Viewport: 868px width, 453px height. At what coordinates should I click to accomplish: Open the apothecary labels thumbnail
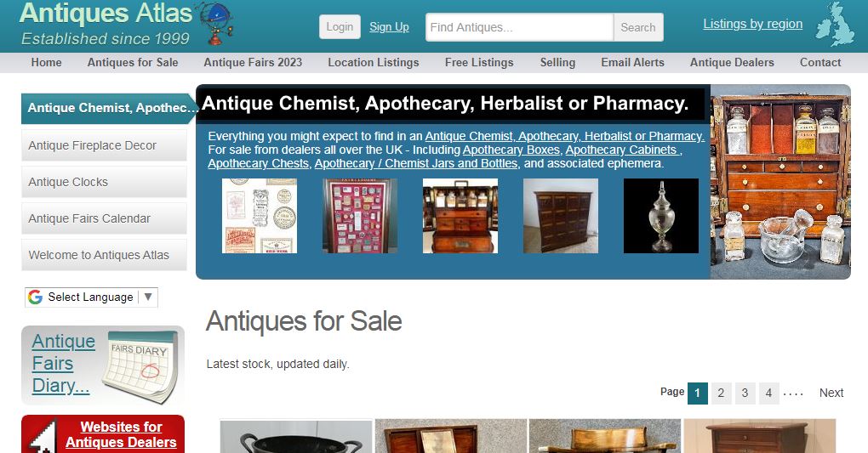[x=259, y=216]
